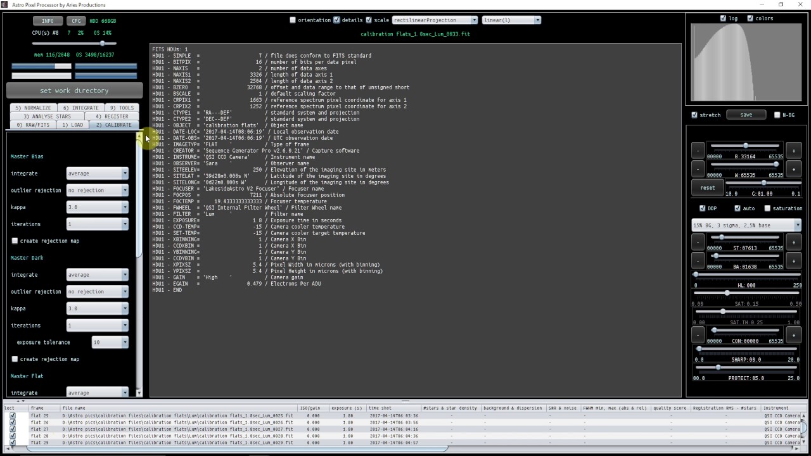Increase the B black point with plus button
The height and width of the screenshot is (456, 811).
coord(794,151)
